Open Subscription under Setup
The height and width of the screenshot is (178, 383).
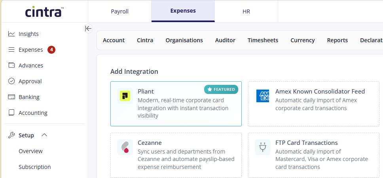click(35, 167)
